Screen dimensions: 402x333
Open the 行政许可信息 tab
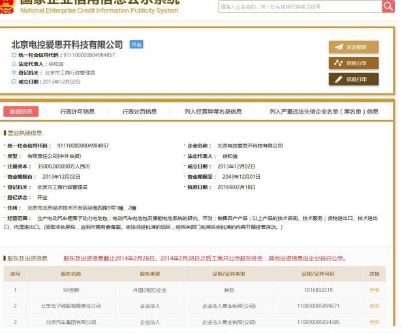click(78, 112)
